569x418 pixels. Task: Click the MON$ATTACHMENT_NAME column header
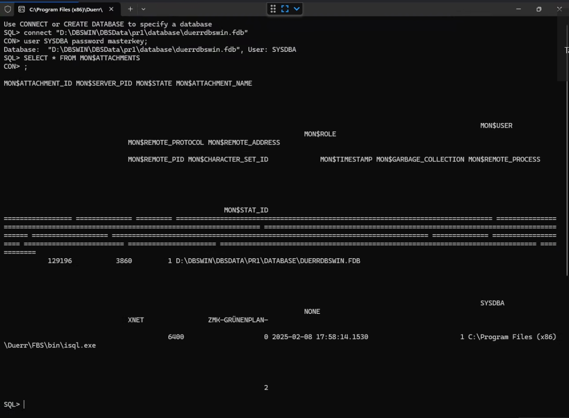(214, 83)
